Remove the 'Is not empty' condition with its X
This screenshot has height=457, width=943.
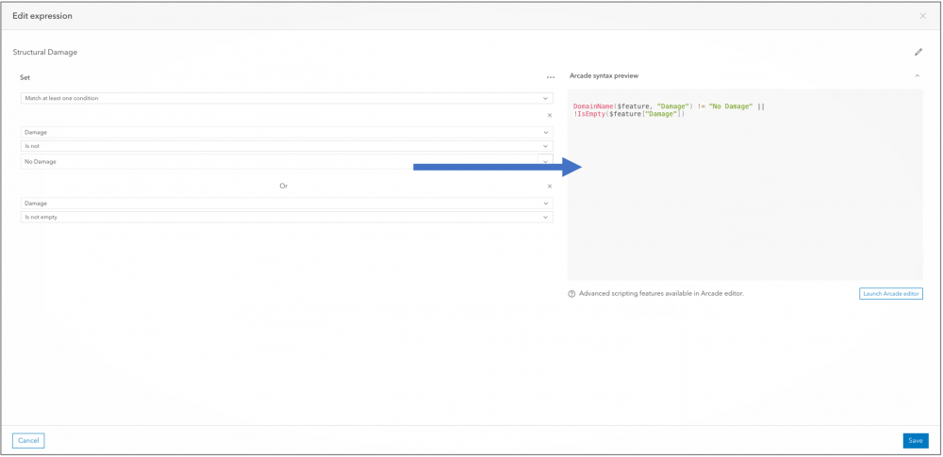[x=550, y=186]
